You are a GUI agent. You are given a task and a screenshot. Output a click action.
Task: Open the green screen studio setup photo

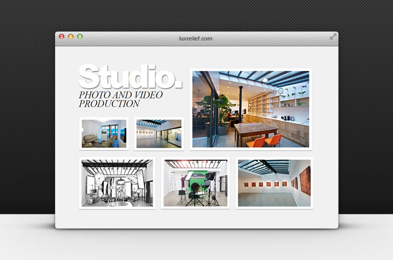(196, 183)
